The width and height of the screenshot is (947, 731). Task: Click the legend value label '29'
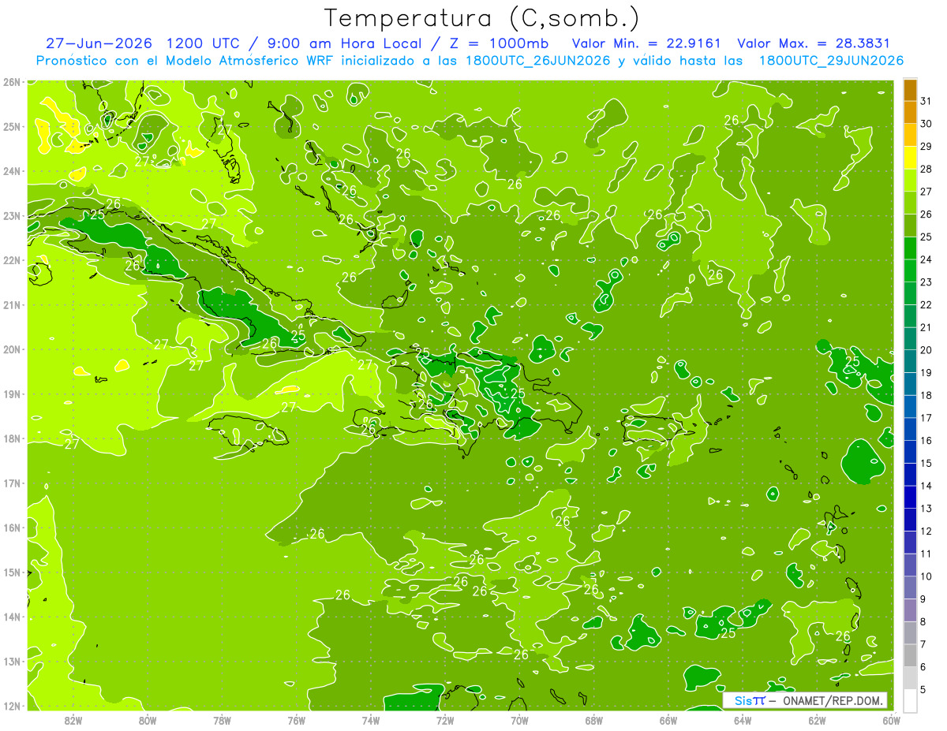pyautogui.click(x=926, y=147)
